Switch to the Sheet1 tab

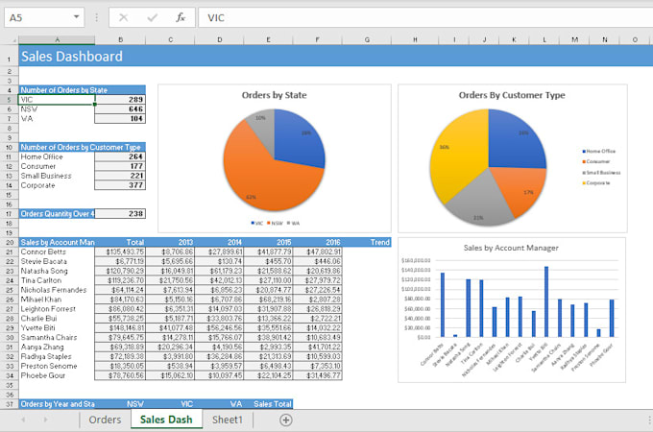pos(229,420)
